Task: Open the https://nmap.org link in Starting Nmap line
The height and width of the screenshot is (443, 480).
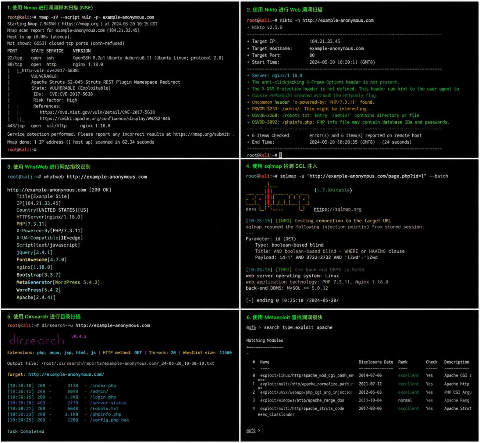Action: (80, 24)
